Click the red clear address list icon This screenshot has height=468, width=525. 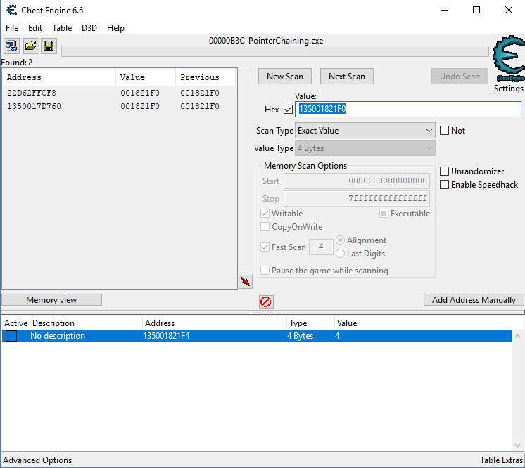coord(266,302)
